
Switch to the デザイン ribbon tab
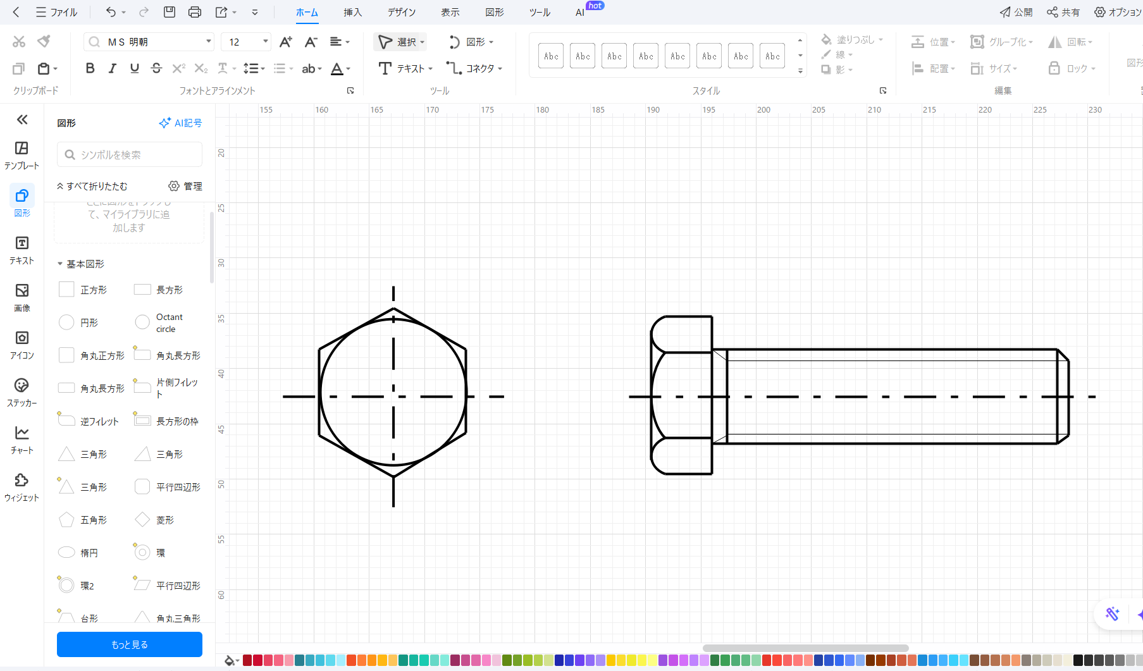[402, 12]
